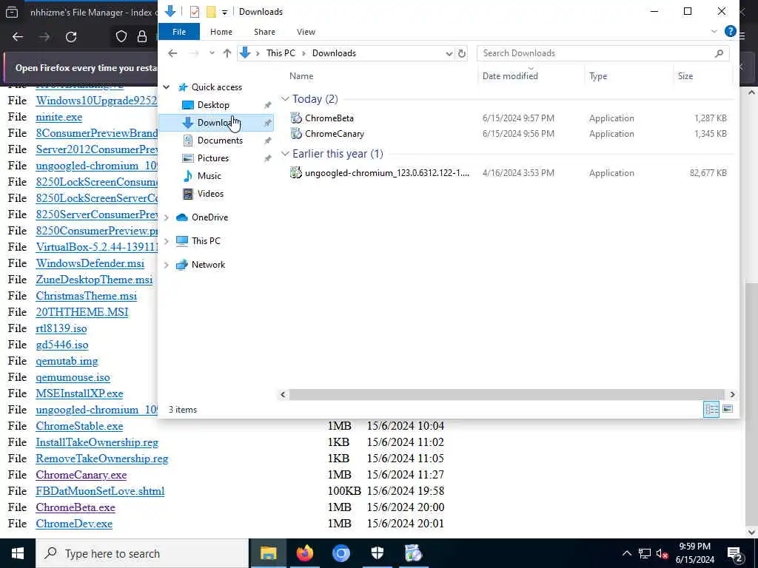Open notification center icon
Screen dimensions: 758x568
click(x=735, y=553)
